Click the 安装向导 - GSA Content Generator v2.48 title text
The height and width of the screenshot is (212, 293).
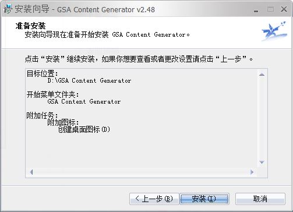click(x=85, y=9)
